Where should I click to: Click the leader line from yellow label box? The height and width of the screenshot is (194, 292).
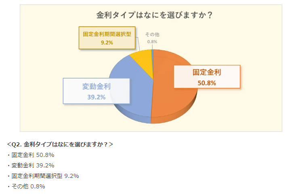138,44
